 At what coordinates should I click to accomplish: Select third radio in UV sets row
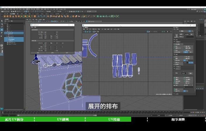[x=55, y=36]
